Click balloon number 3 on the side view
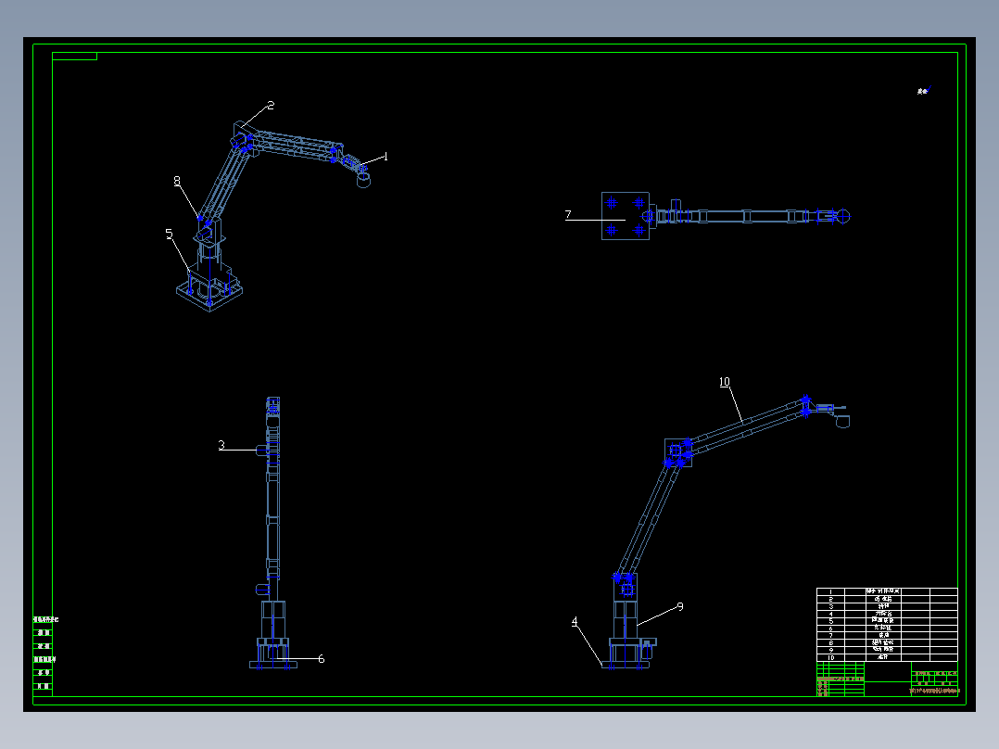Viewport: 999px width, 749px height. point(221,445)
